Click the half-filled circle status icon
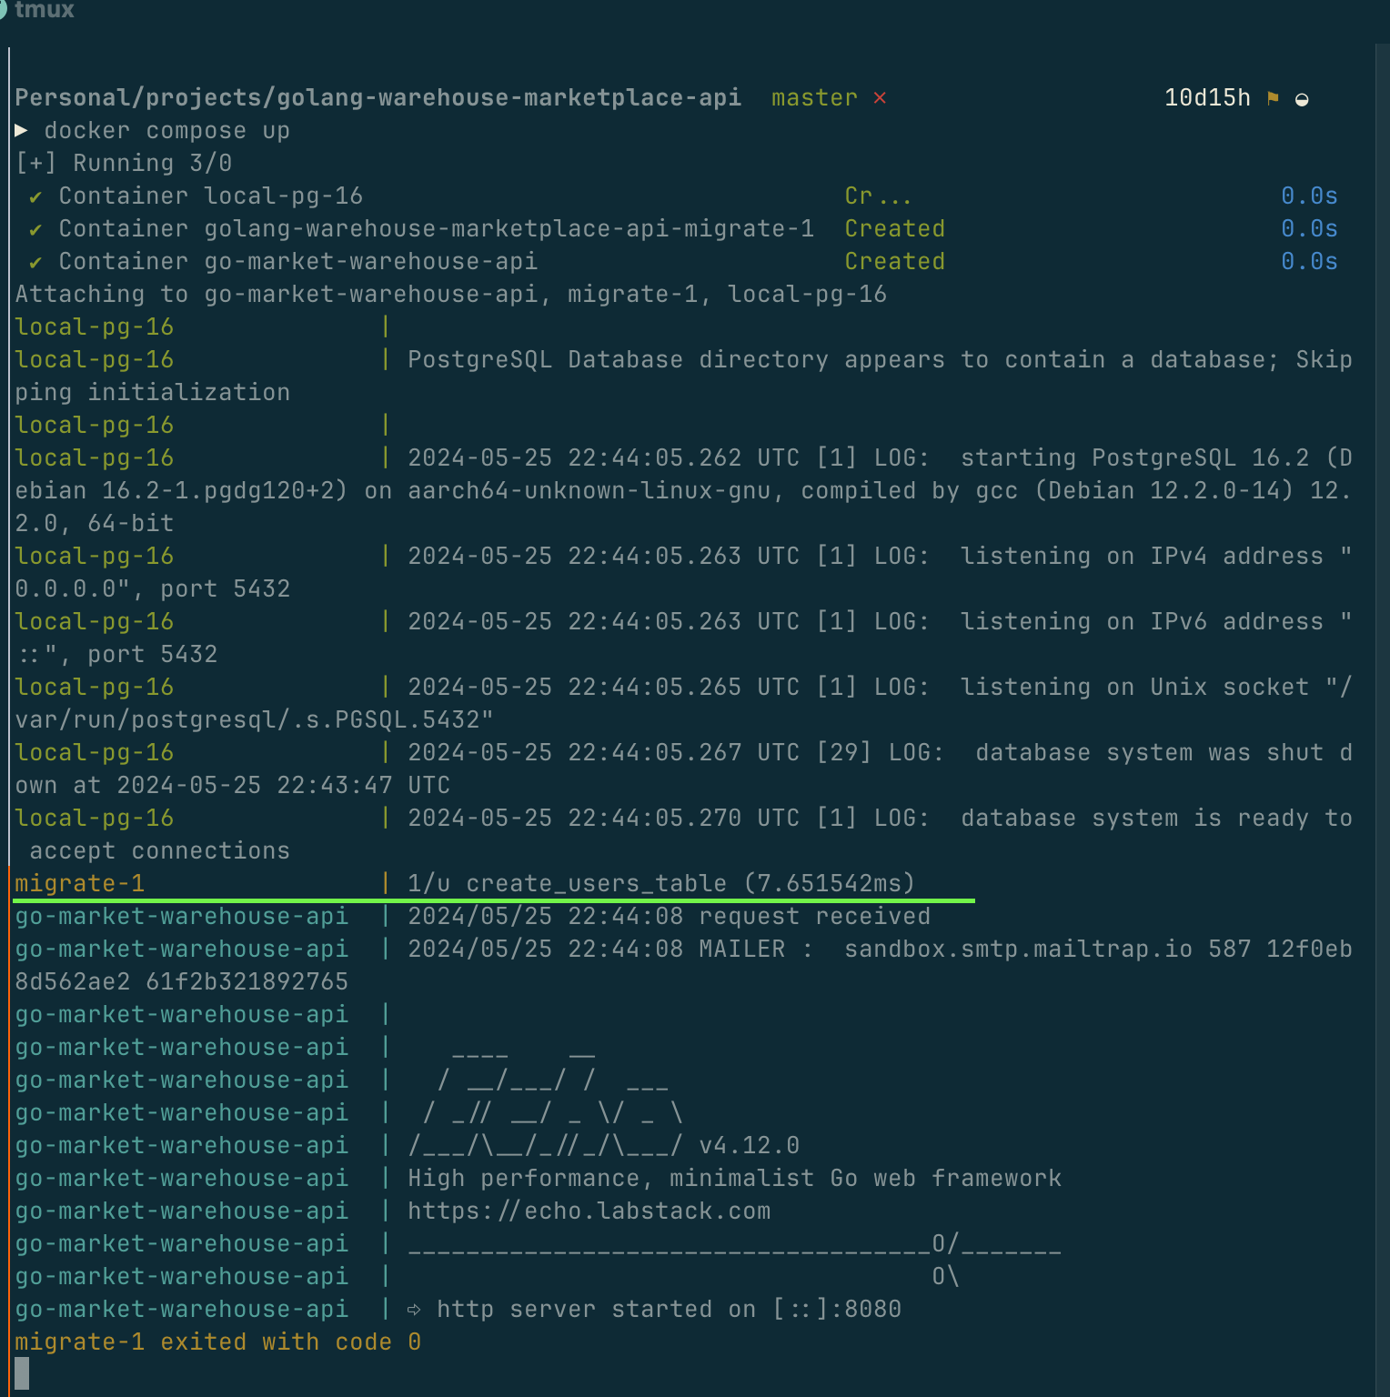1390x1397 pixels. pyautogui.click(x=1304, y=98)
